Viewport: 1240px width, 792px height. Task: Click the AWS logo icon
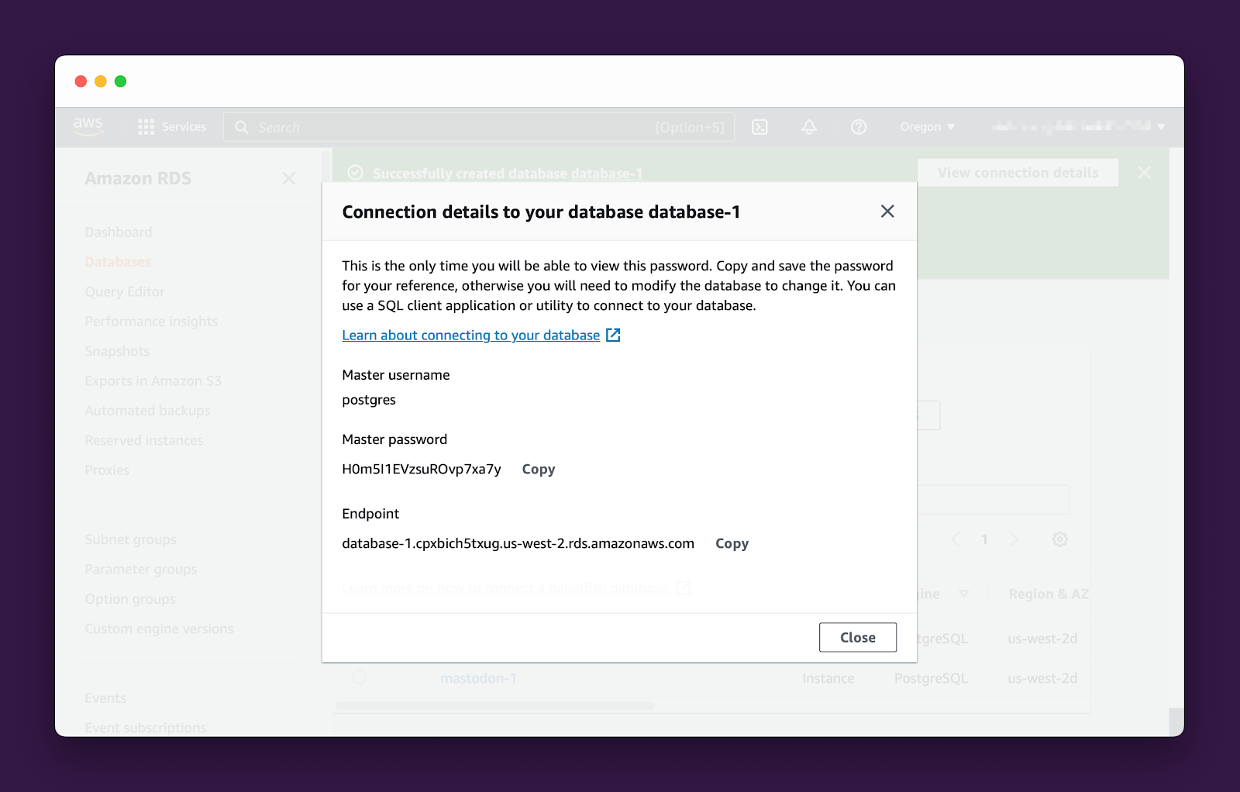[x=88, y=126]
